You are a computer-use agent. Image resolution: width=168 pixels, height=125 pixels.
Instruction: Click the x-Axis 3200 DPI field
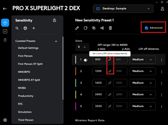pyautogui.click(x=99, y=106)
